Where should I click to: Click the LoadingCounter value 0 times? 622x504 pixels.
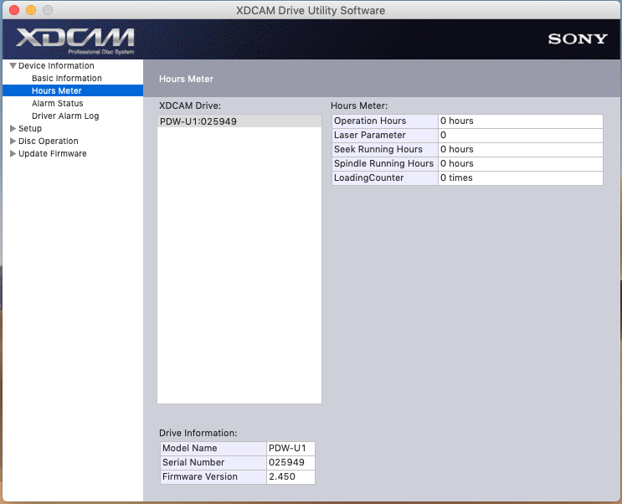point(521,178)
